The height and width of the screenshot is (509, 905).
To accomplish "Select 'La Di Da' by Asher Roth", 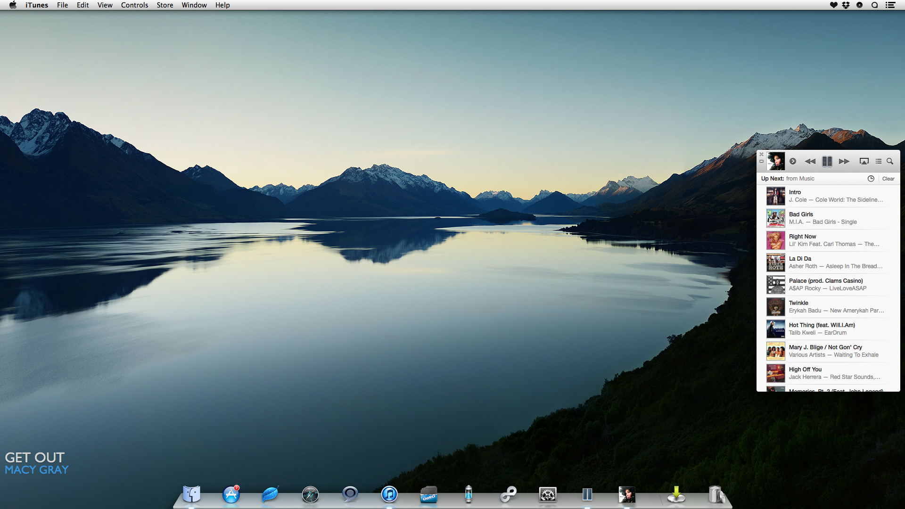I will click(828, 263).
